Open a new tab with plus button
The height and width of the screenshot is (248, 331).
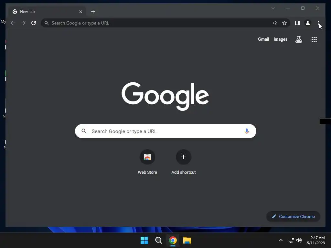coord(93,12)
